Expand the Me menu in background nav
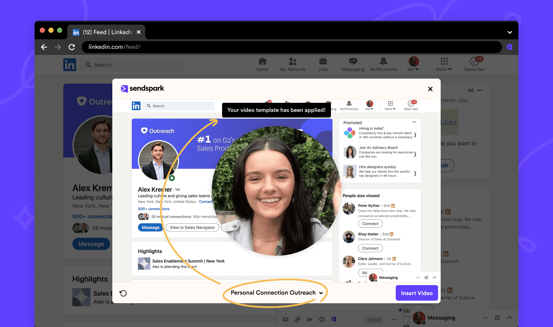 pyautogui.click(x=413, y=64)
